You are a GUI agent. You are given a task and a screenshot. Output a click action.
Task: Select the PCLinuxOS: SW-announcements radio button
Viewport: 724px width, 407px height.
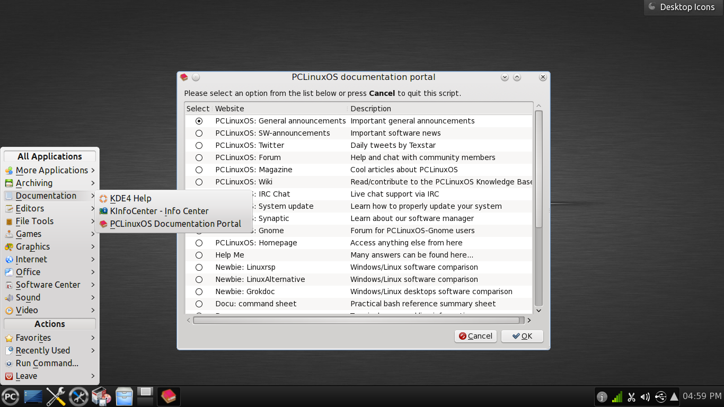[199, 133]
